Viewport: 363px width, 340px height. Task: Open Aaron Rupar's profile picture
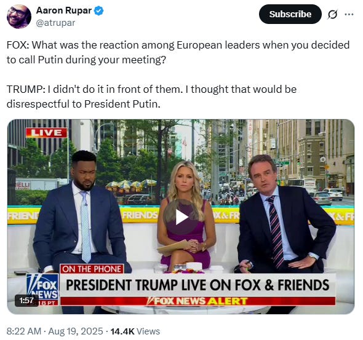pyautogui.click(x=19, y=17)
